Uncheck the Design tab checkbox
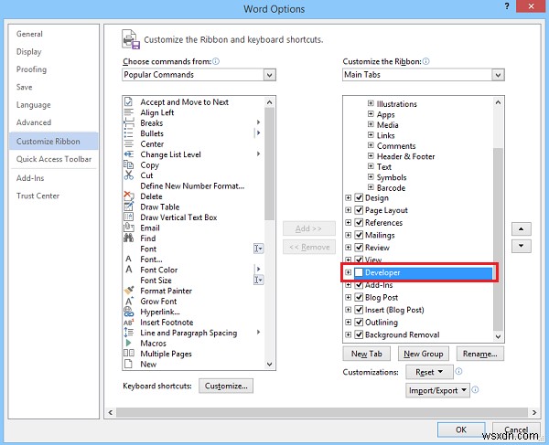 pyautogui.click(x=359, y=198)
